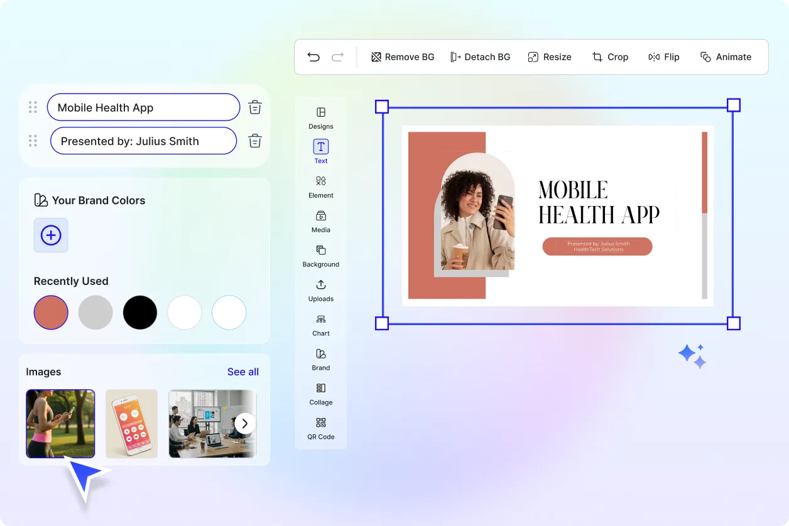
Task: Select the Element tool from sidebar
Action: point(320,186)
